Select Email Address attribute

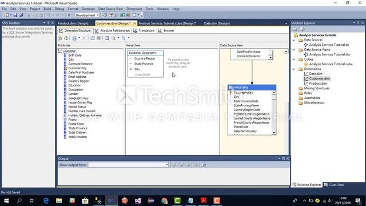point(77,77)
